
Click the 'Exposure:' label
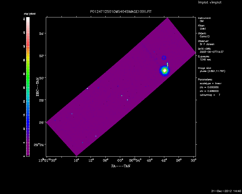(x=204, y=56)
